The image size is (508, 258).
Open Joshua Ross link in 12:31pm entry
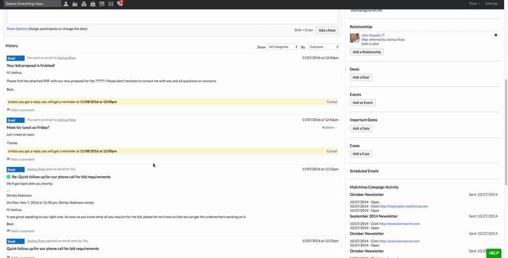pos(36,241)
